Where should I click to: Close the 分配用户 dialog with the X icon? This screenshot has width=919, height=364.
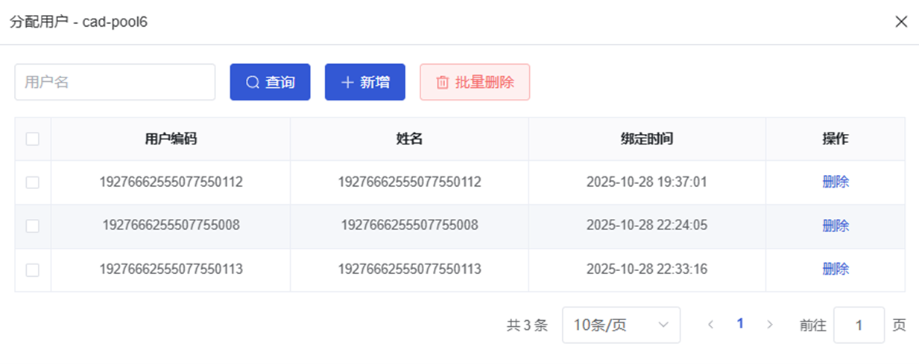click(901, 22)
